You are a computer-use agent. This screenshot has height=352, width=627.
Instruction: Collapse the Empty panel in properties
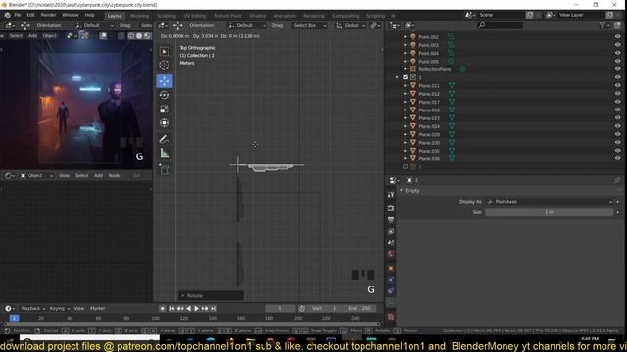click(x=401, y=191)
